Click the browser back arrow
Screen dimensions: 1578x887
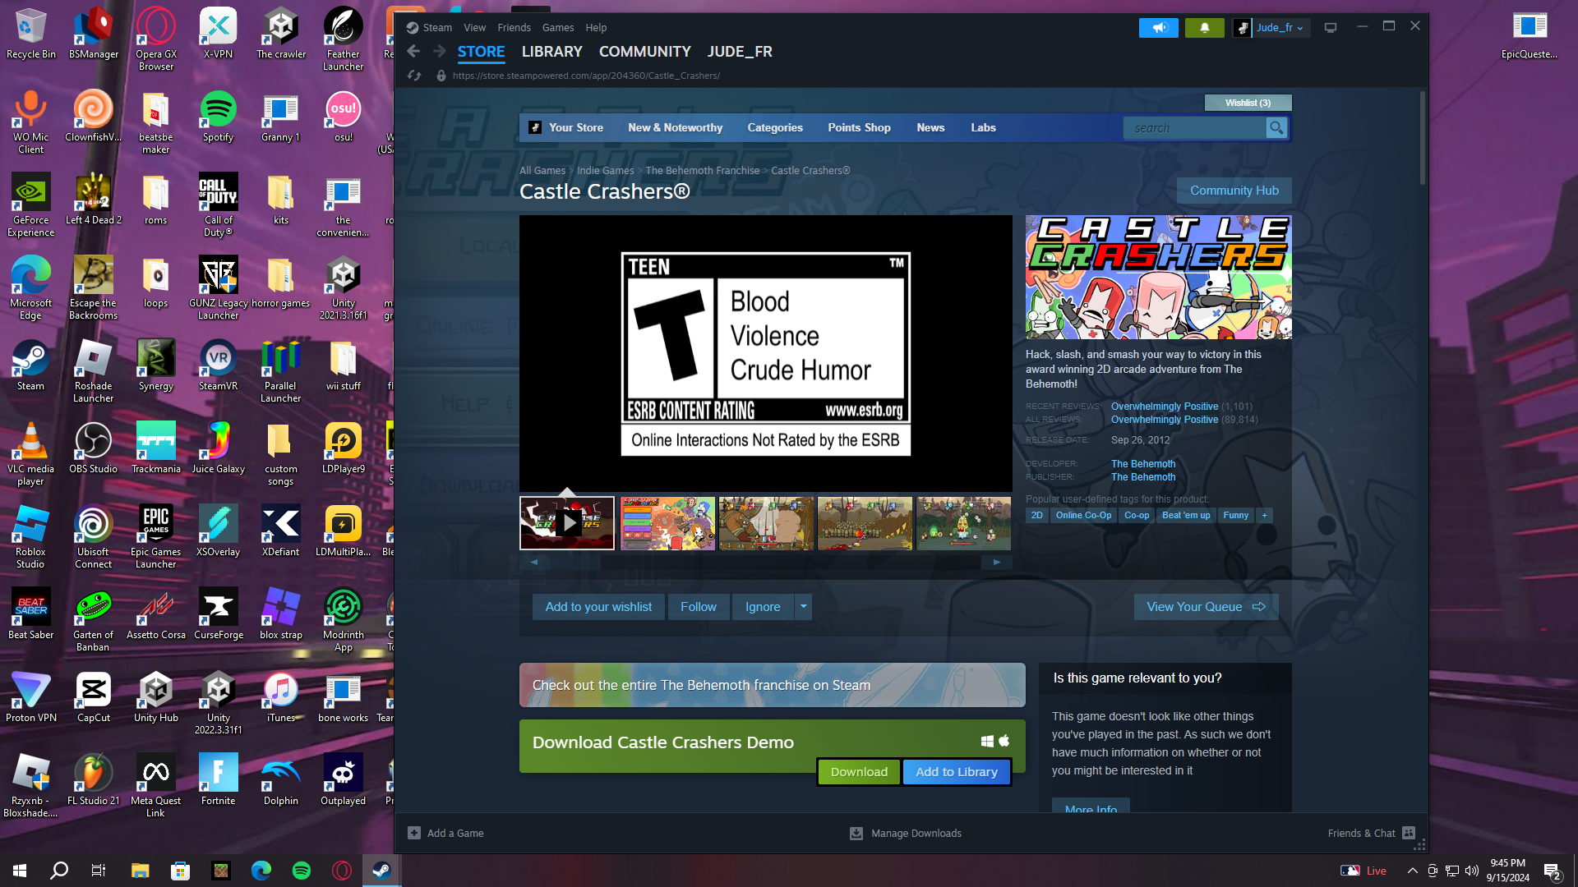click(x=413, y=52)
